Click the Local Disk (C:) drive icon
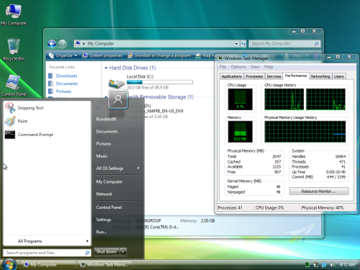This screenshot has width=360, height=270. [x=116, y=84]
